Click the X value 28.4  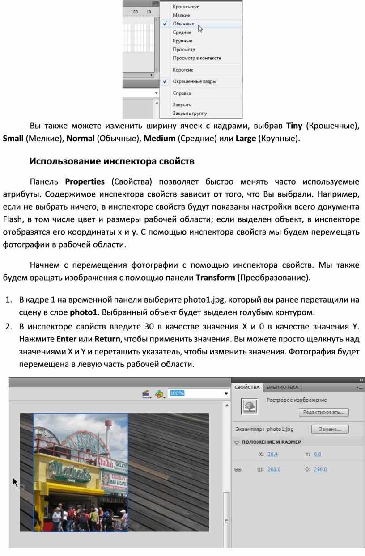(273, 454)
